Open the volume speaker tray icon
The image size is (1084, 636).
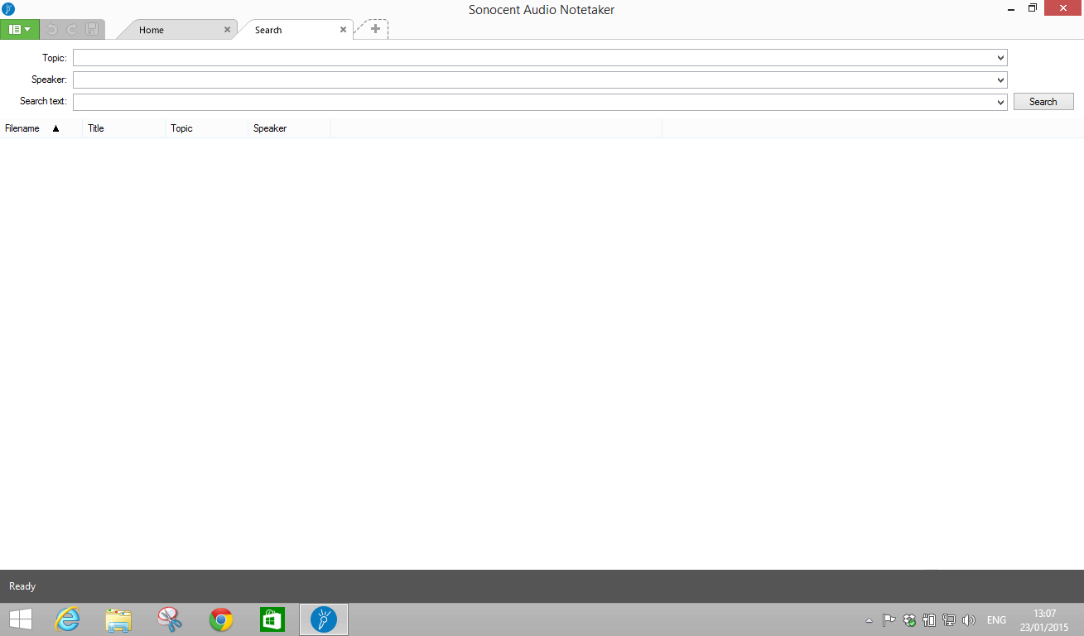point(969,619)
